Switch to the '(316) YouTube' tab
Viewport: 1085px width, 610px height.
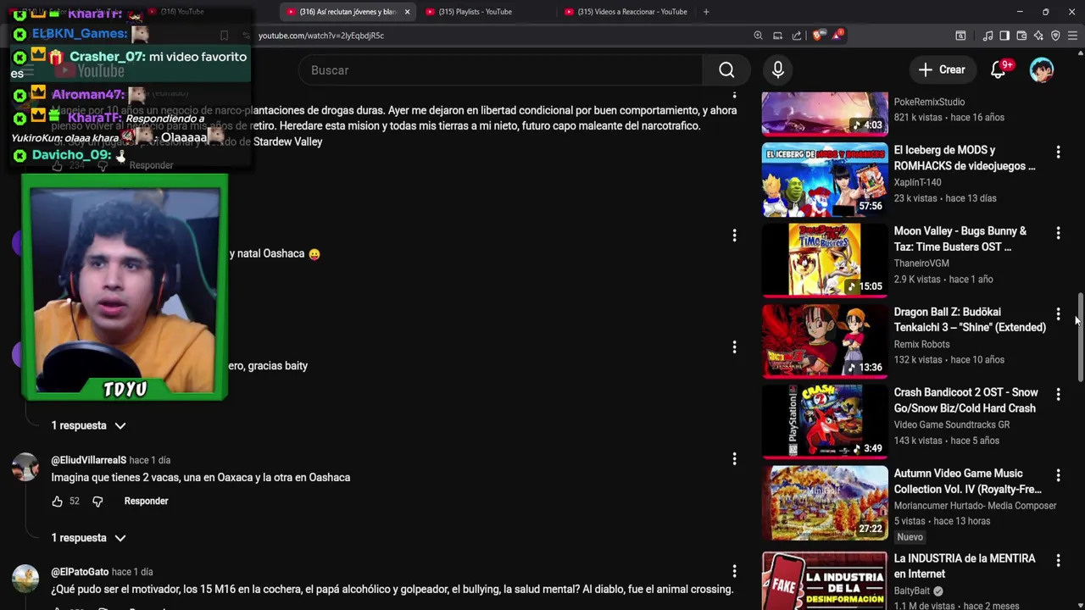(x=182, y=12)
